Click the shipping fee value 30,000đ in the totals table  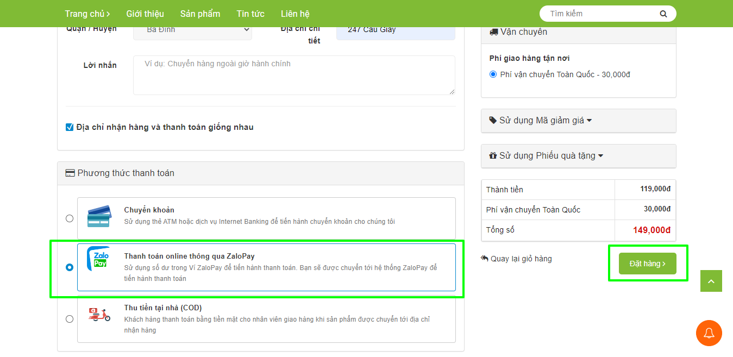pos(657,209)
